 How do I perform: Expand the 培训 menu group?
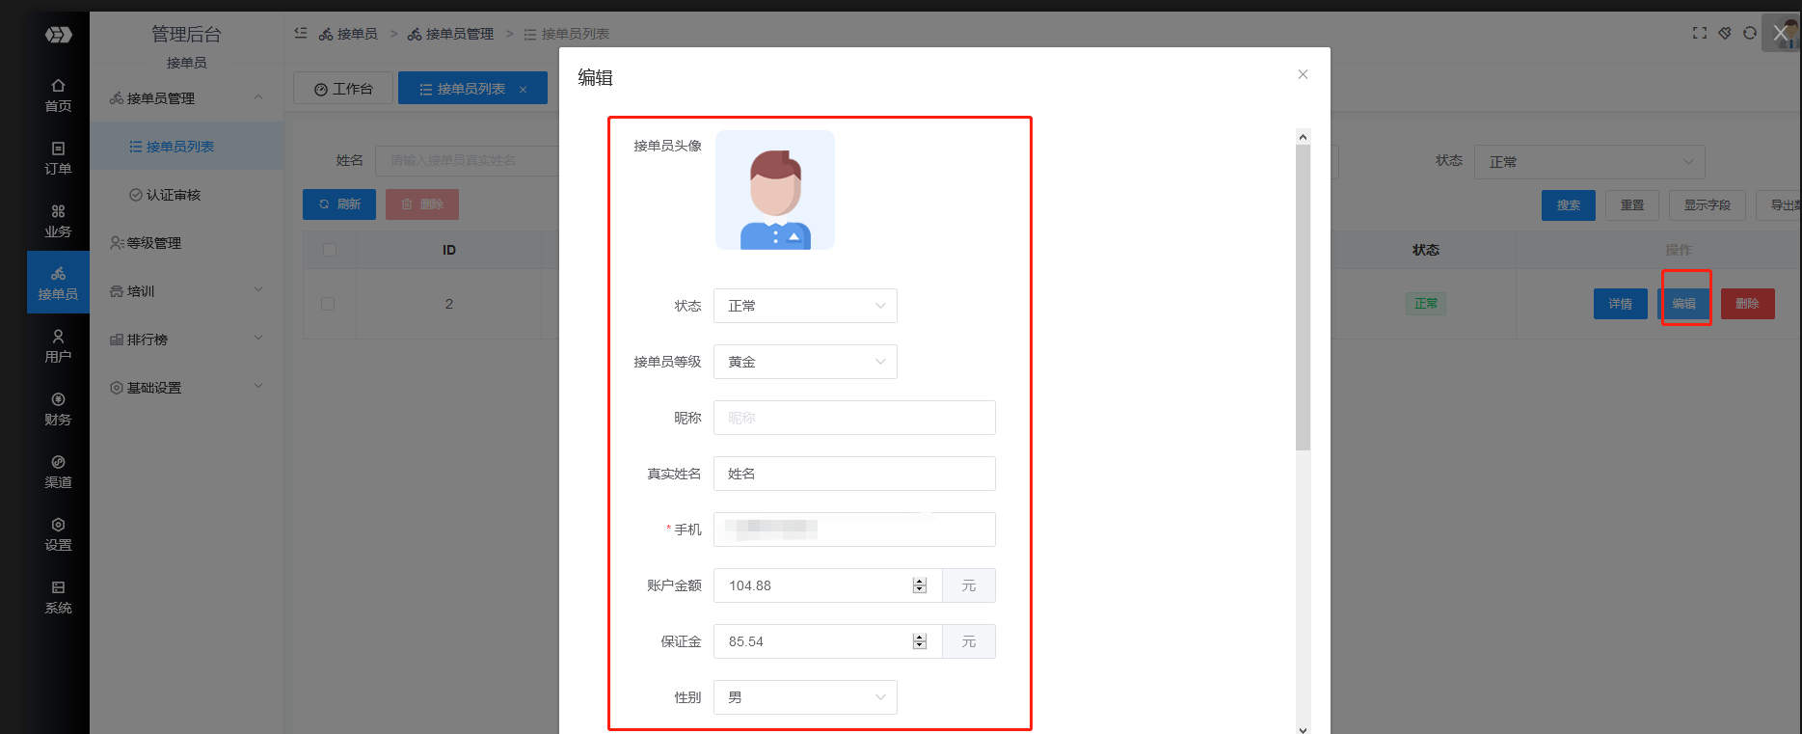click(186, 291)
